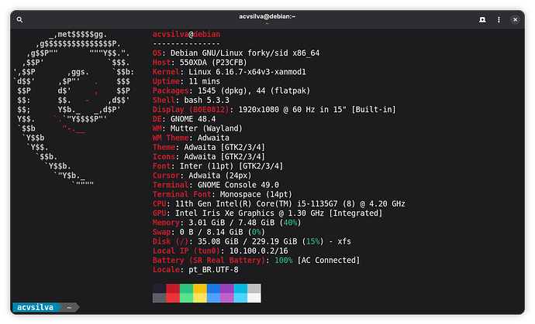
Task: Click the Font Inter (11pt) line
Action: [x=218, y=166]
